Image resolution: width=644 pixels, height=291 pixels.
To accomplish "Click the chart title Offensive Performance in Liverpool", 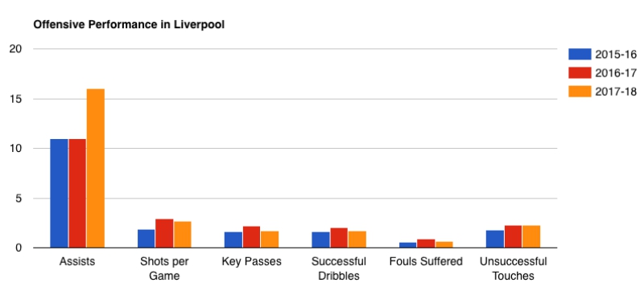I will [129, 25].
